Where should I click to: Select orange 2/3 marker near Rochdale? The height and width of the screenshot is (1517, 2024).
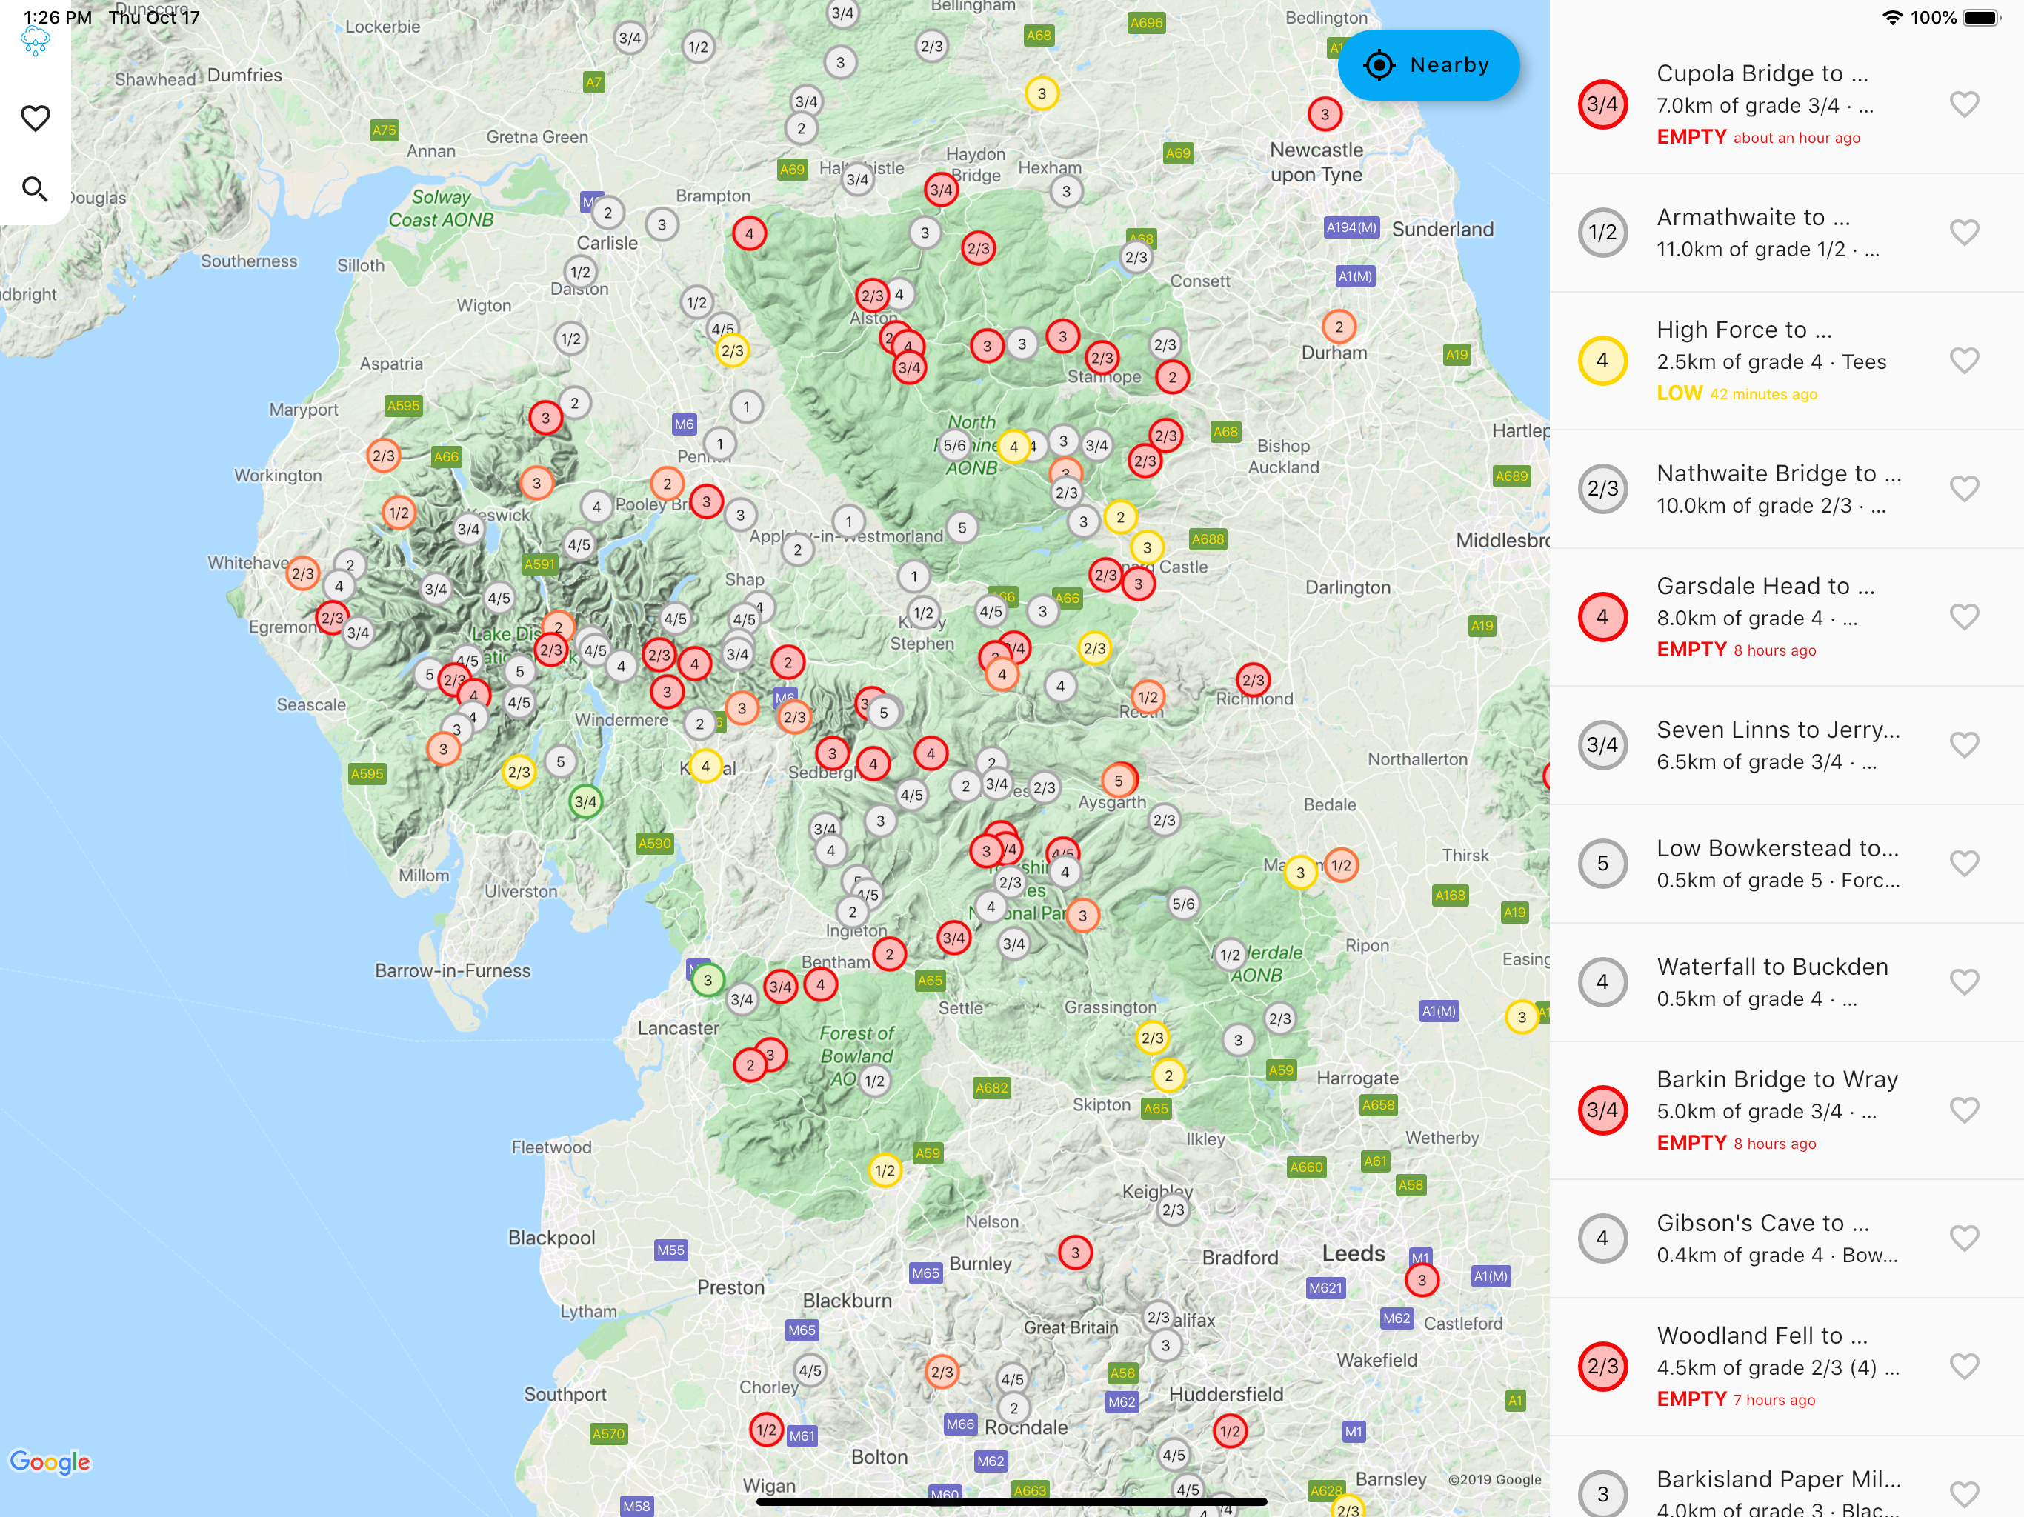pos(942,1372)
